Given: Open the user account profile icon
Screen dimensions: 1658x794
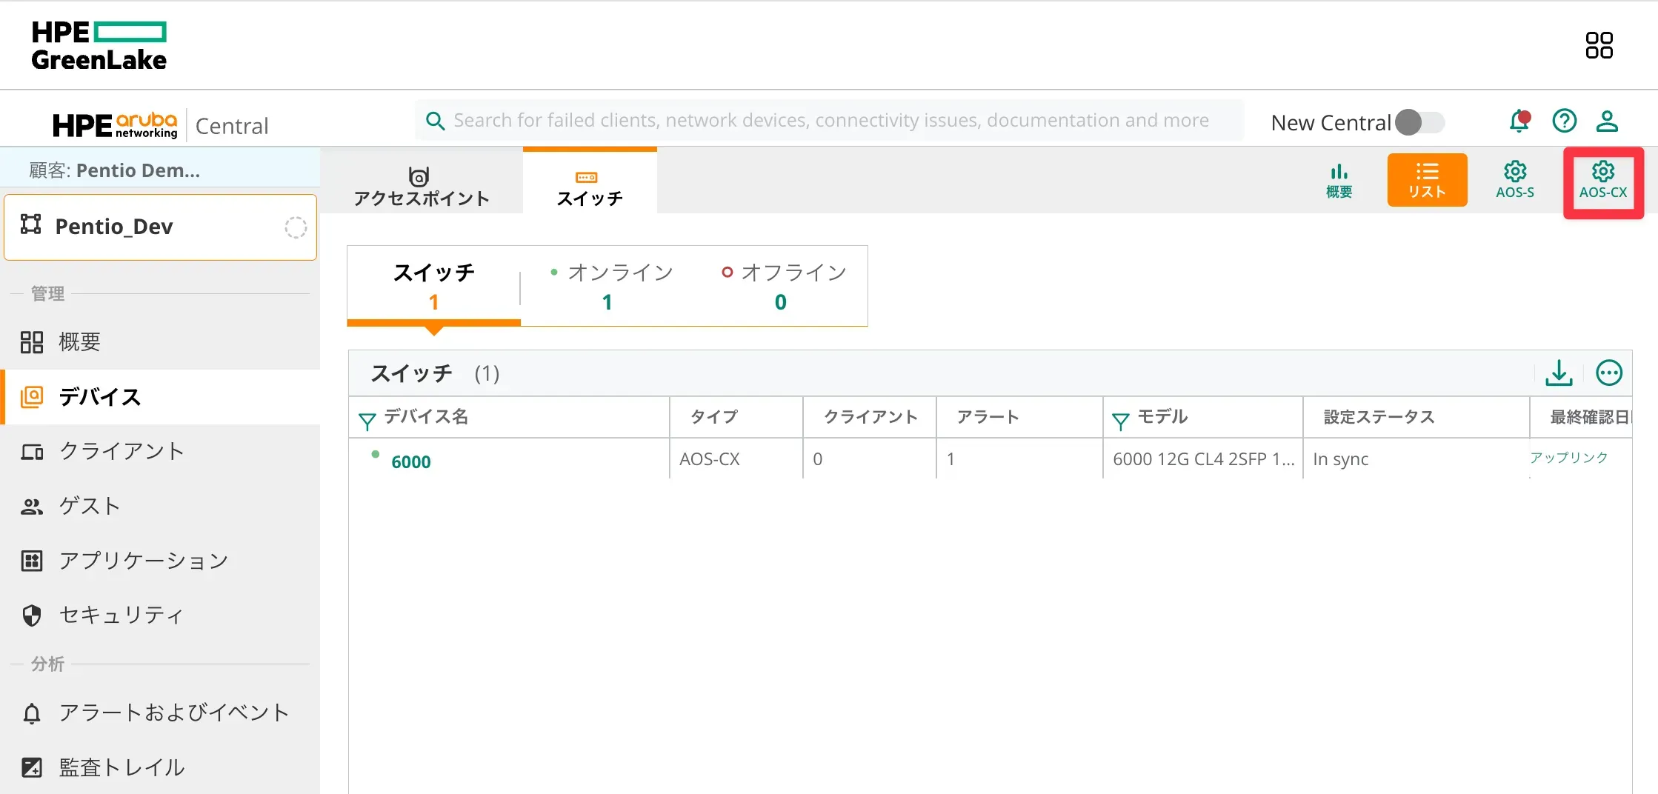Looking at the screenshot, I should tap(1606, 121).
